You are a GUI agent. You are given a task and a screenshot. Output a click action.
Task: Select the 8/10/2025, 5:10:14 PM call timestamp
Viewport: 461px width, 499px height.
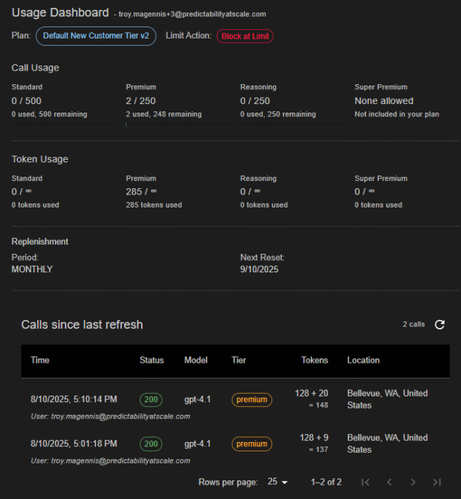pyautogui.click(x=74, y=399)
